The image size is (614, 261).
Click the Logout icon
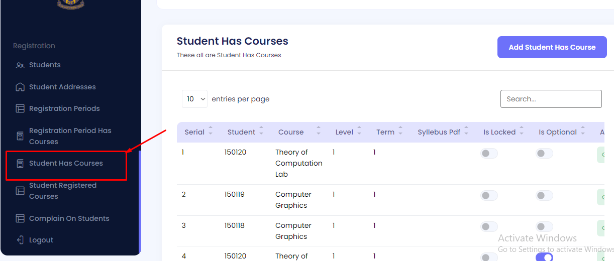20,240
